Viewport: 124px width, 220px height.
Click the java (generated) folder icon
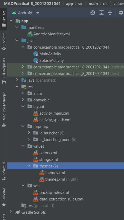click(x=24, y=80)
